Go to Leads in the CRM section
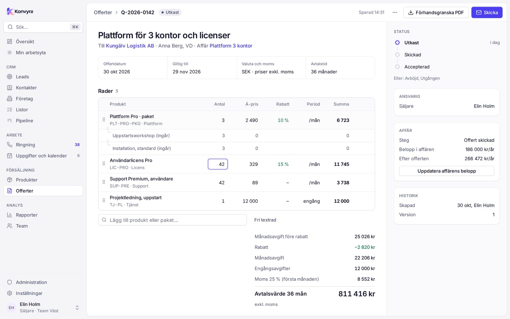 pyautogui.click(x=43, y=77)
